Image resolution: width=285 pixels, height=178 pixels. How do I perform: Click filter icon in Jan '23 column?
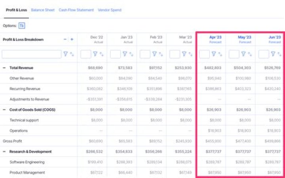pyautogui.click(x=125, y=54)
